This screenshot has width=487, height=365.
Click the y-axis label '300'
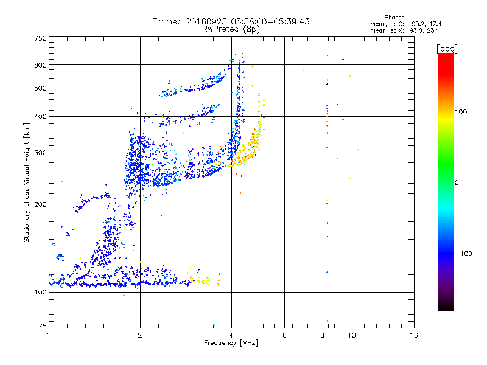(x=40, y=153)
